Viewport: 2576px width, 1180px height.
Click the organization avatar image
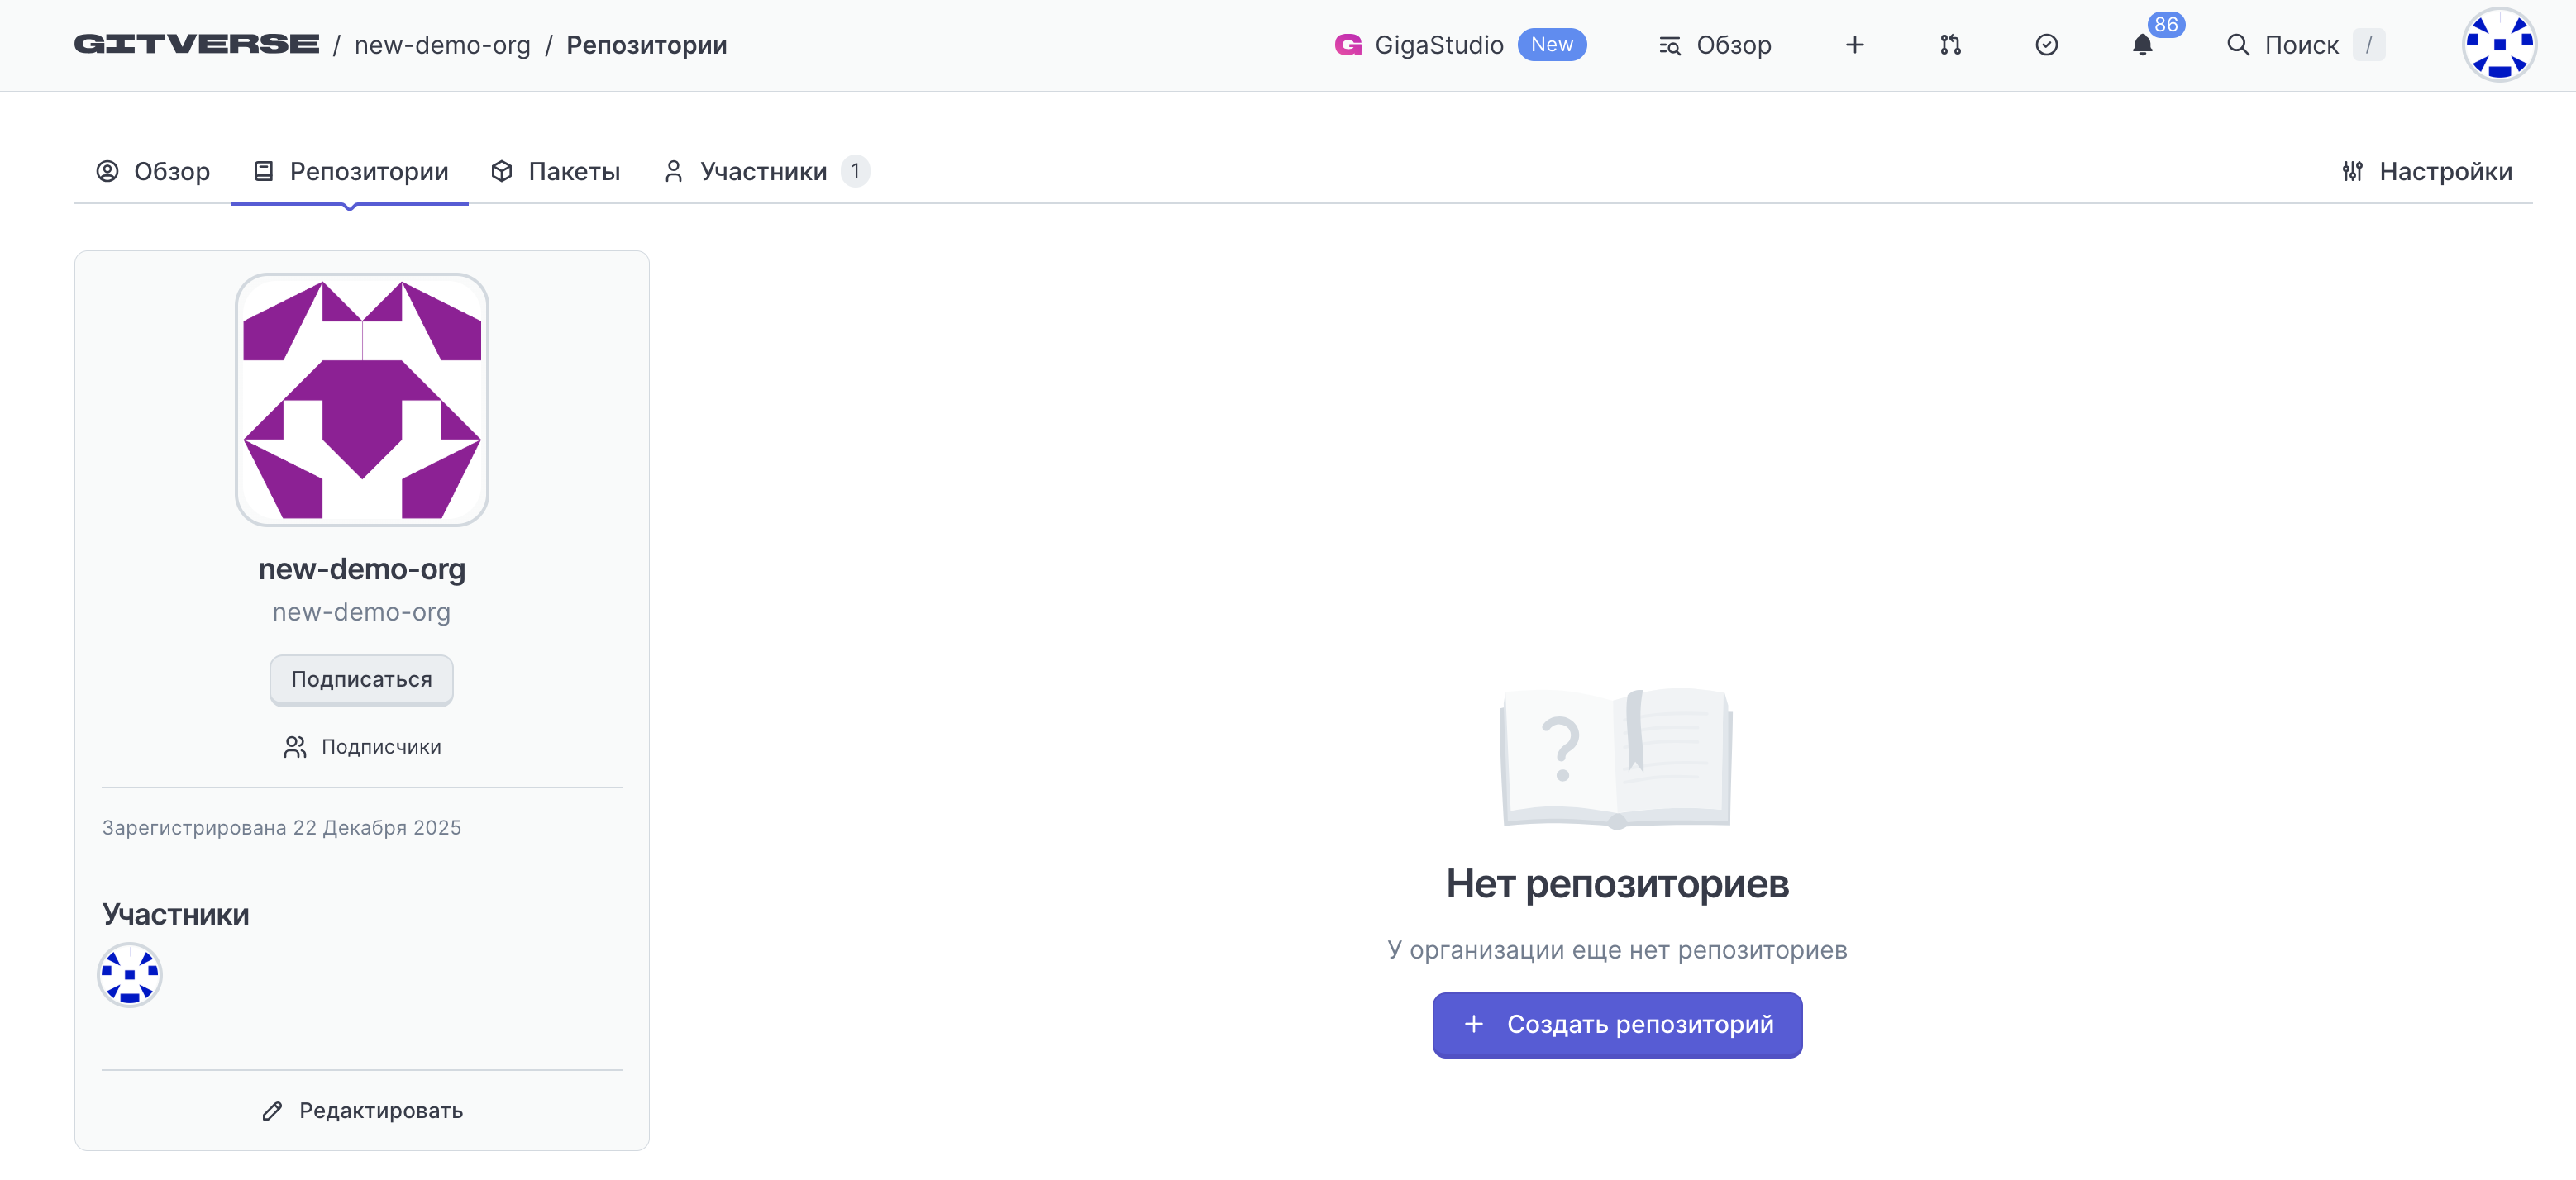click(362, 400)
